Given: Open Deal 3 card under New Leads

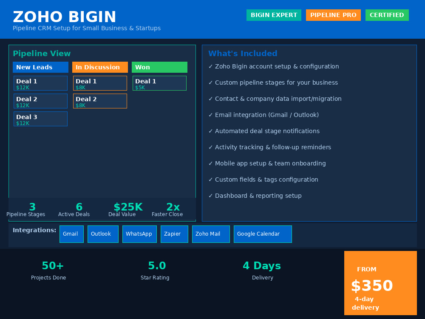Looking at the screenshot, I should (x=40, y=119).
